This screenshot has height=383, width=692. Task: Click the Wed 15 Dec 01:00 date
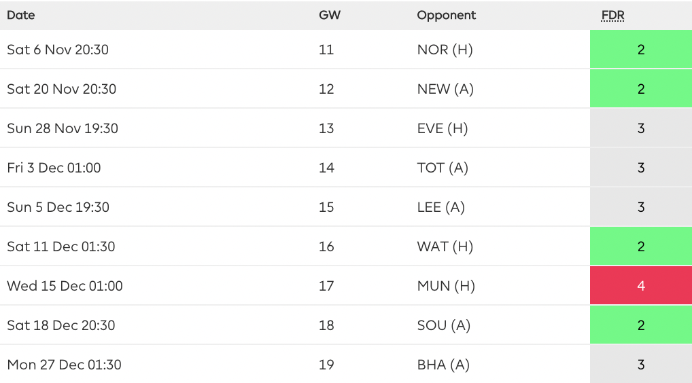click(65, 286)
